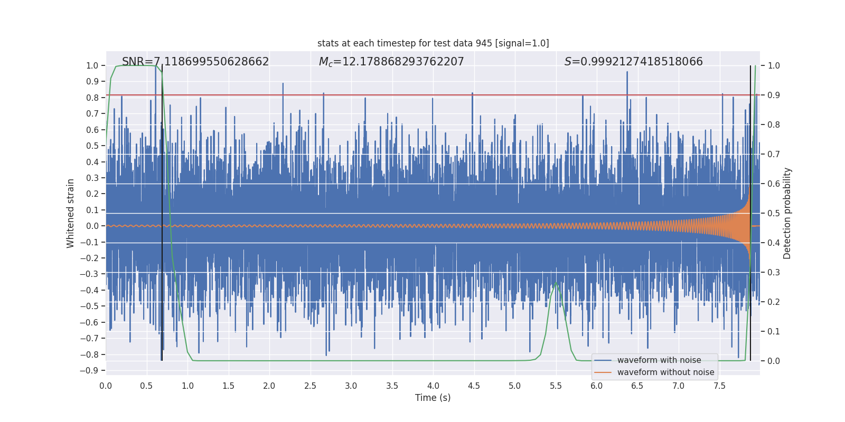Select the S=0.9992127418518066 annotation

pos(634,62)
